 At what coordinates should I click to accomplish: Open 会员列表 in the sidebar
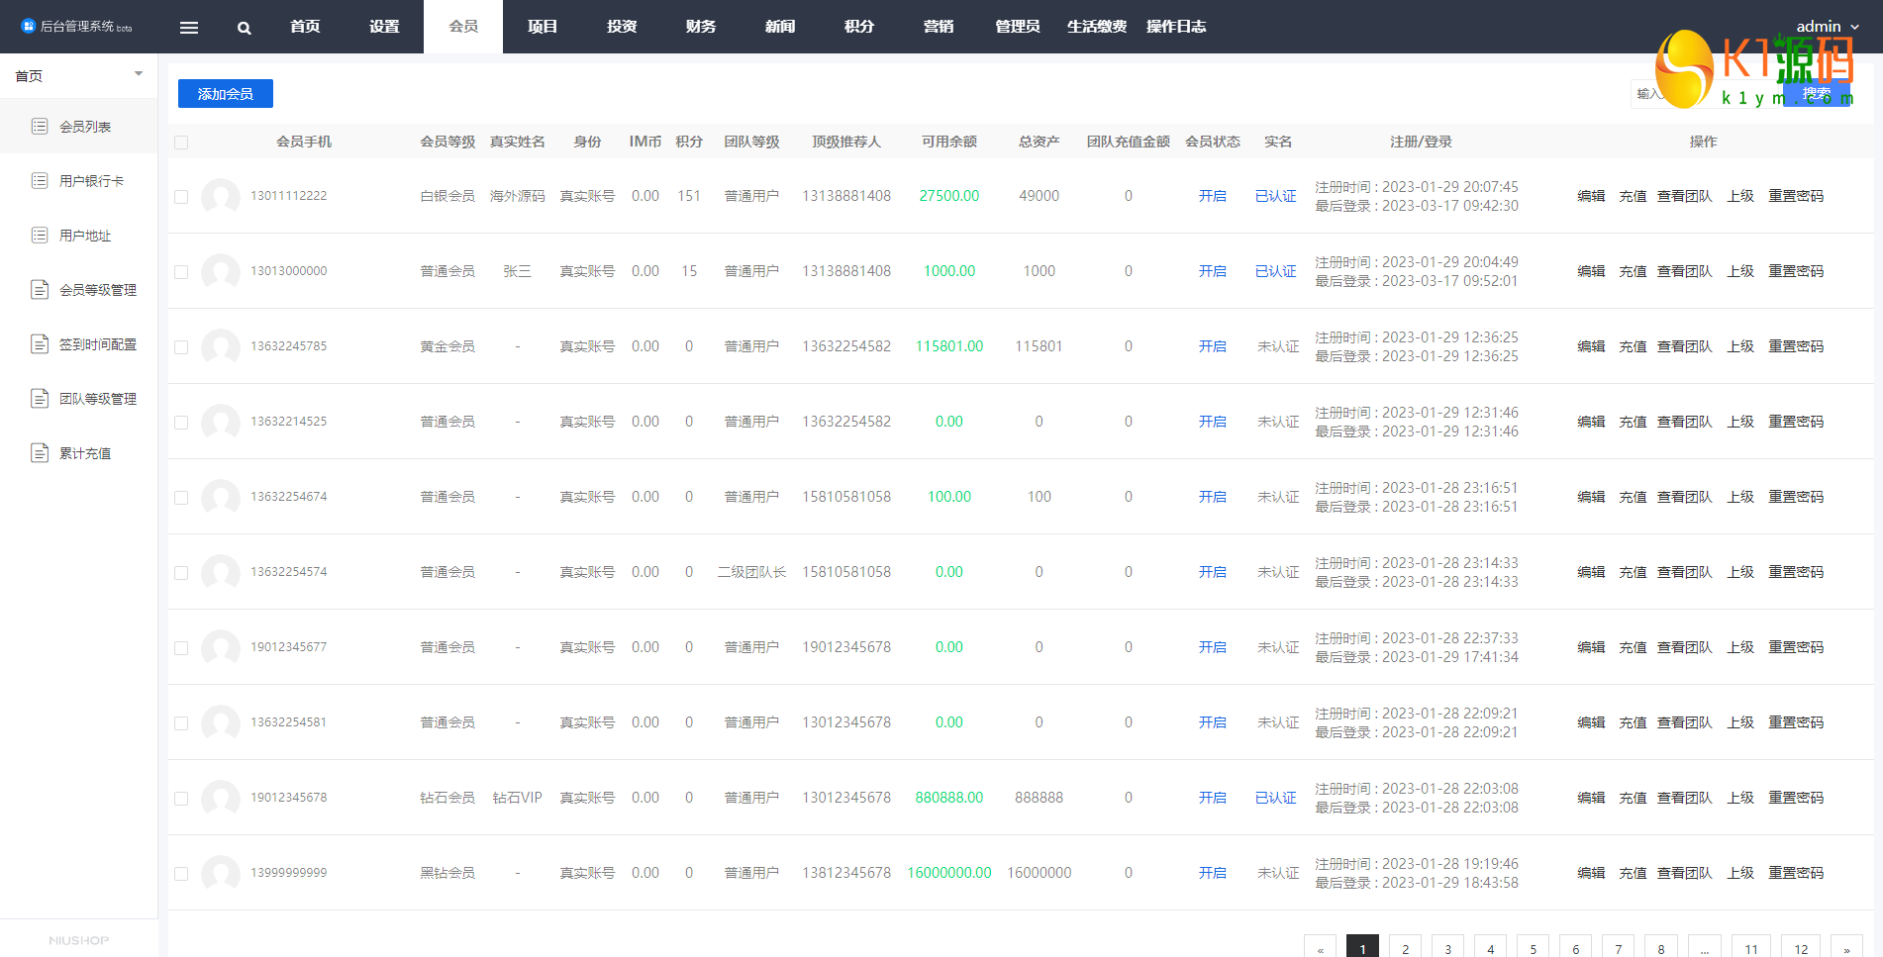[78, 126]
